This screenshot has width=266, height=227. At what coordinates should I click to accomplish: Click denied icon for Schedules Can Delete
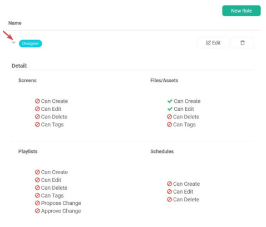tap(169, 199)
